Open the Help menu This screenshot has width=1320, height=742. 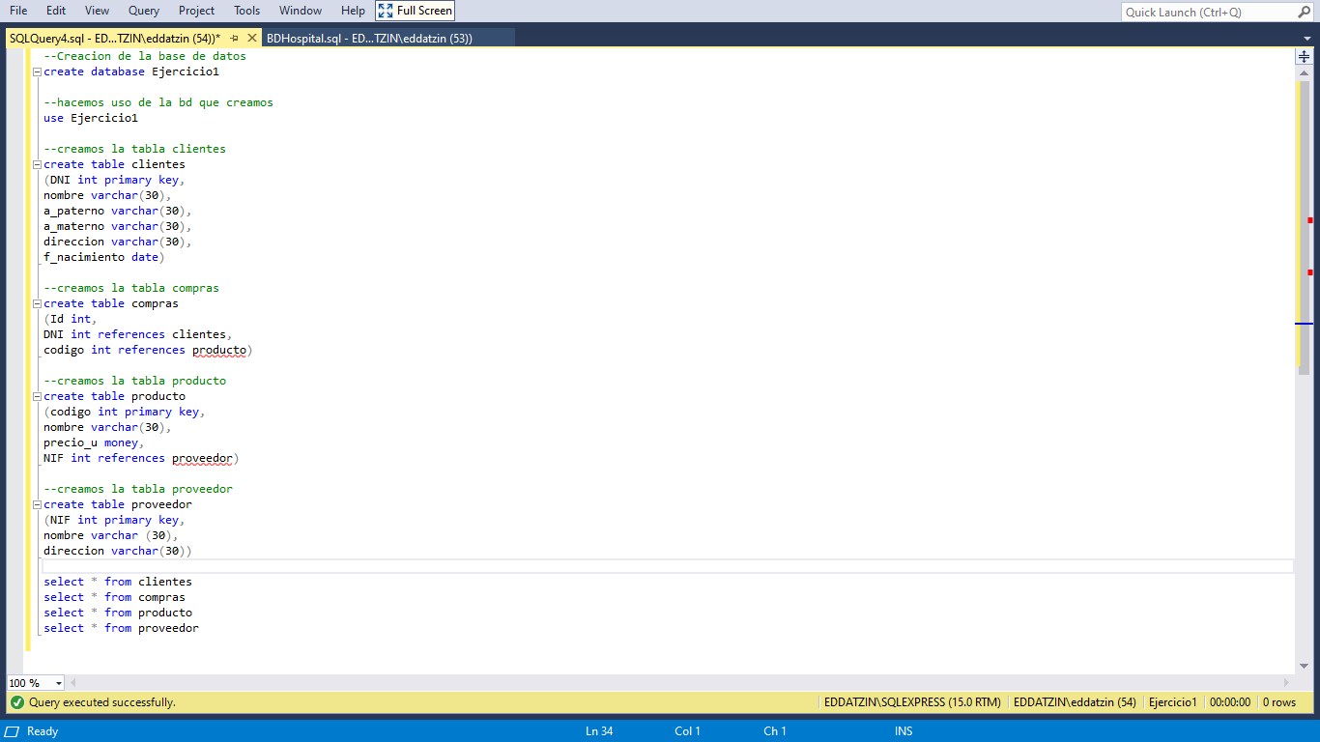tap(353, 11)
